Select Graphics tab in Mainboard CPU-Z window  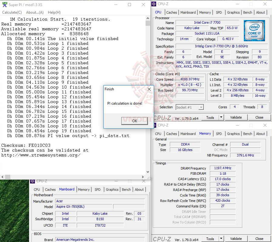pyautogui.click(x=112, y=190)
